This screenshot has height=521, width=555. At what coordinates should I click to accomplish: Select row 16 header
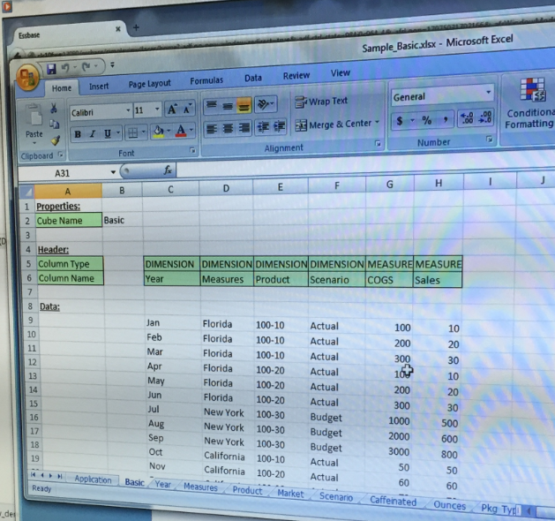point(34,418)
